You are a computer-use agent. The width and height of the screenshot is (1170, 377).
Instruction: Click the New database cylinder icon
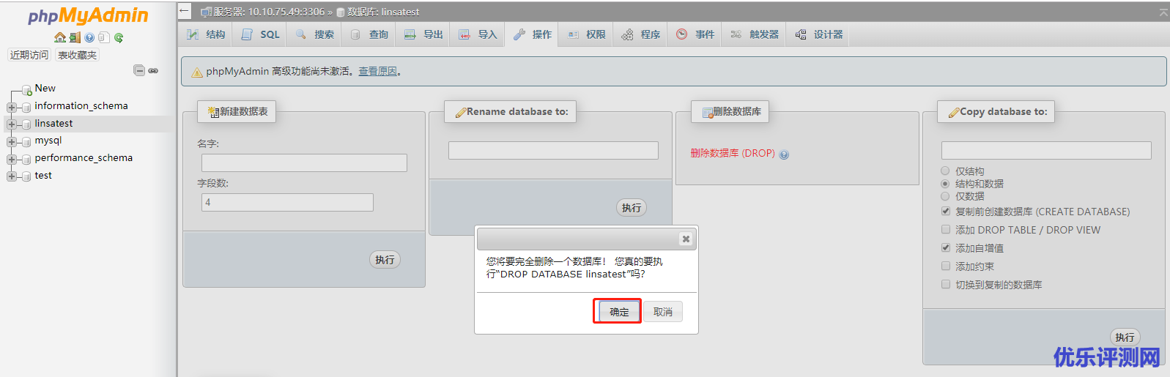26,89
